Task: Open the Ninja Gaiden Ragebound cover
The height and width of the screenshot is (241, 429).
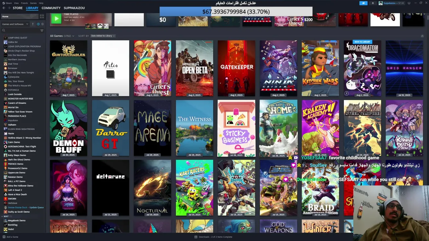Action: pos(278,68)
